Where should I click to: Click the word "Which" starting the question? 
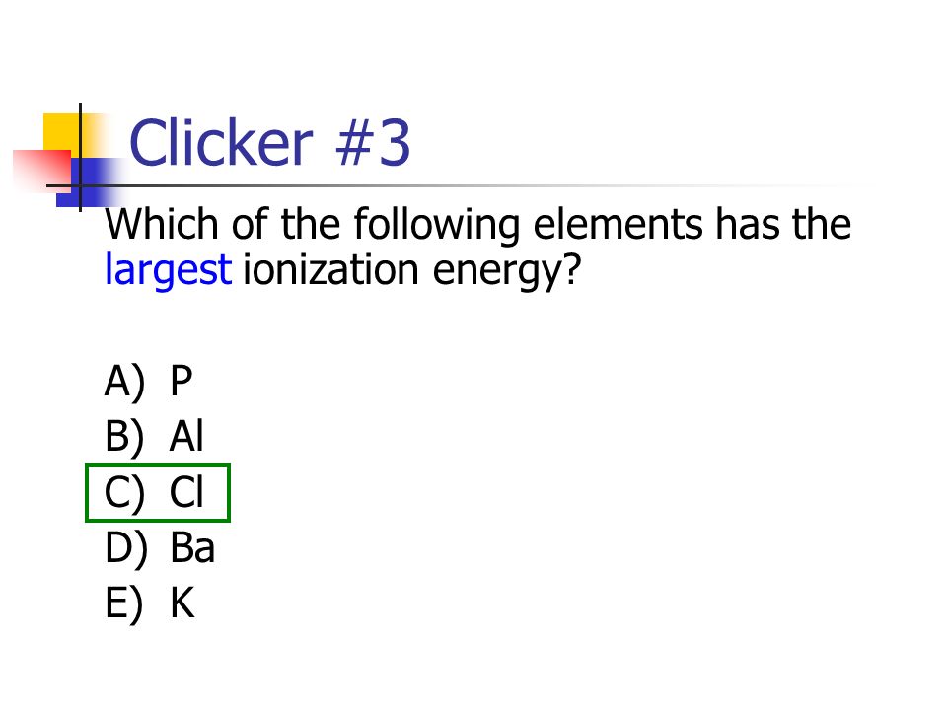click(x=161, y=224)
